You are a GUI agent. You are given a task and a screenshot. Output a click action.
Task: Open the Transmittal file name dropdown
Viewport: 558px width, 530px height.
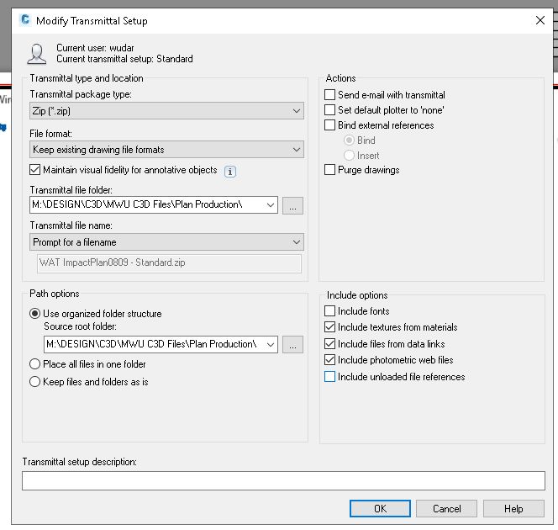point(166,242)
